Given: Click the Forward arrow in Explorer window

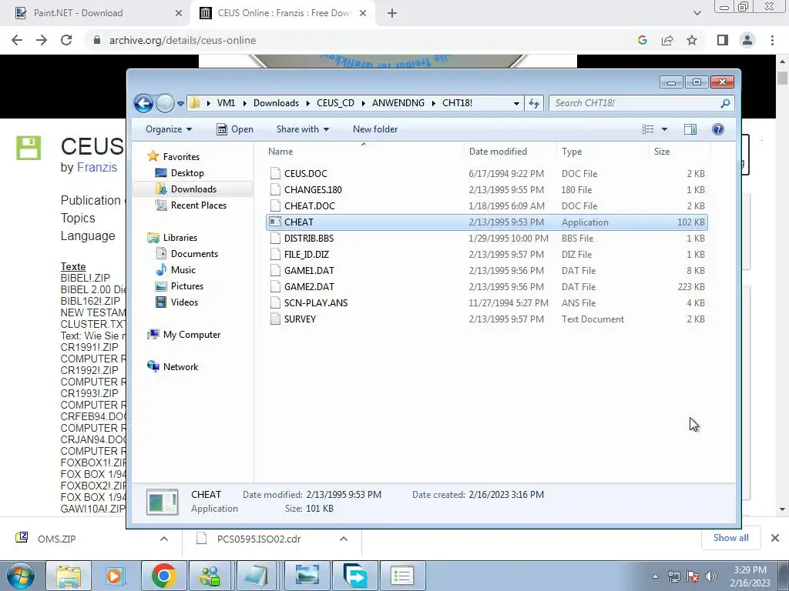Looking at the screenshot, I should coord(165,104).
